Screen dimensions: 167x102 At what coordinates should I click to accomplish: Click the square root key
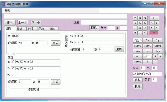click(148, 56)
